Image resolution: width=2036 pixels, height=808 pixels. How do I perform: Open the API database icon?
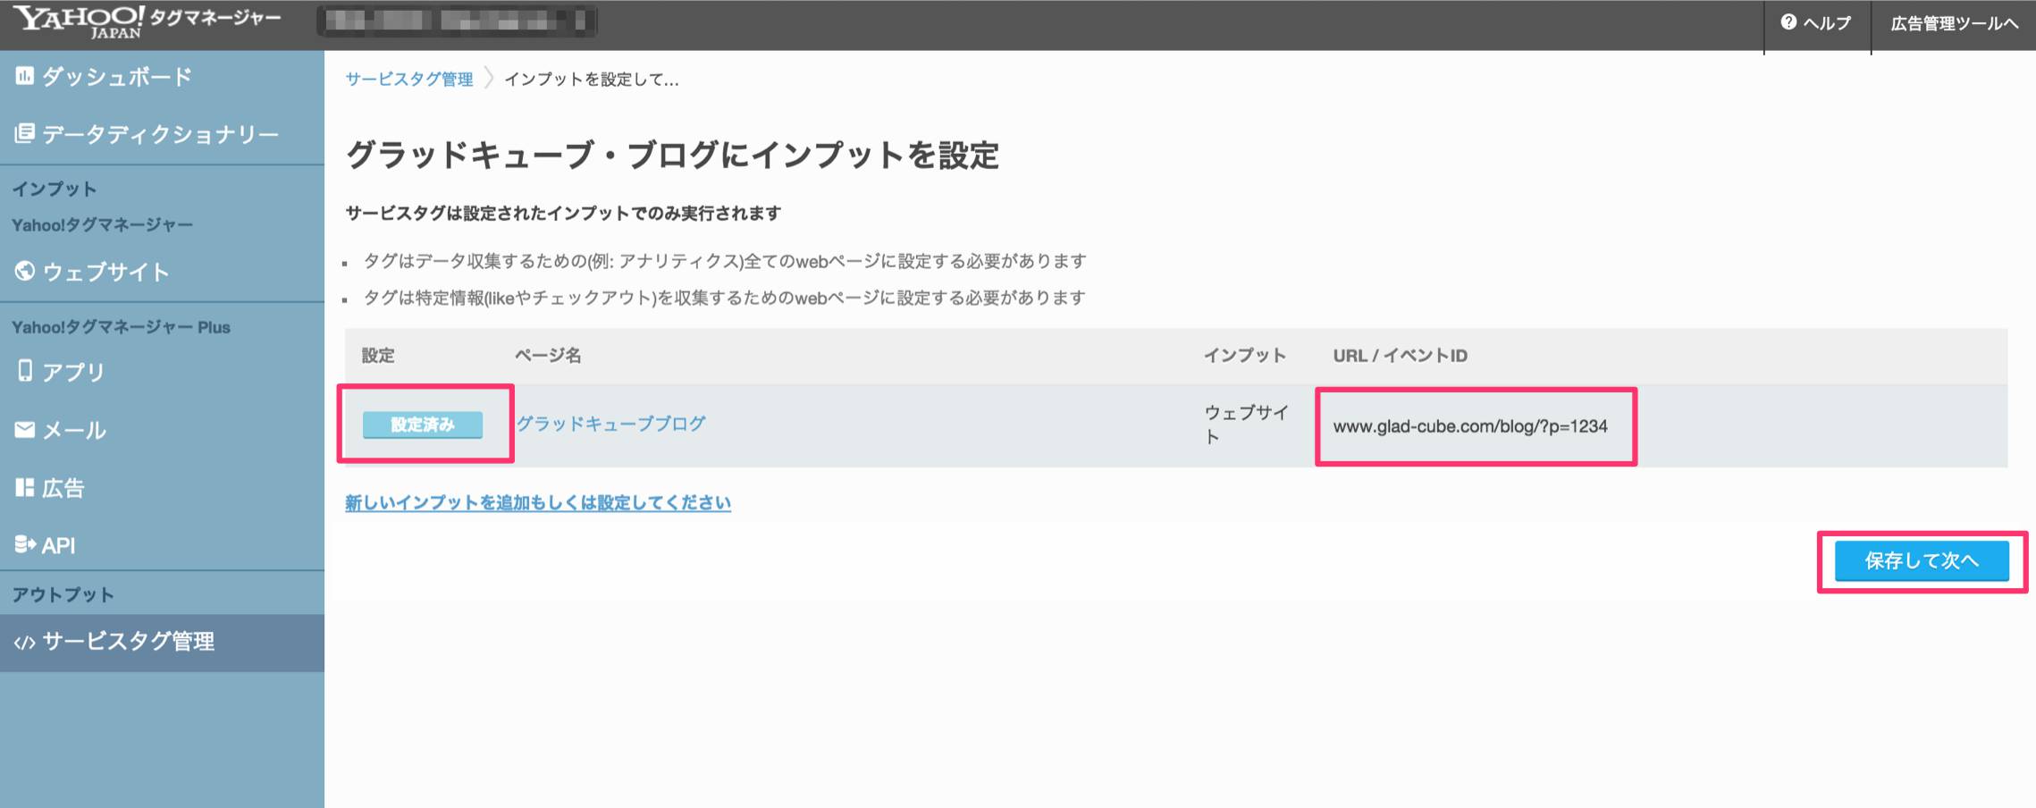pos(25,543)
